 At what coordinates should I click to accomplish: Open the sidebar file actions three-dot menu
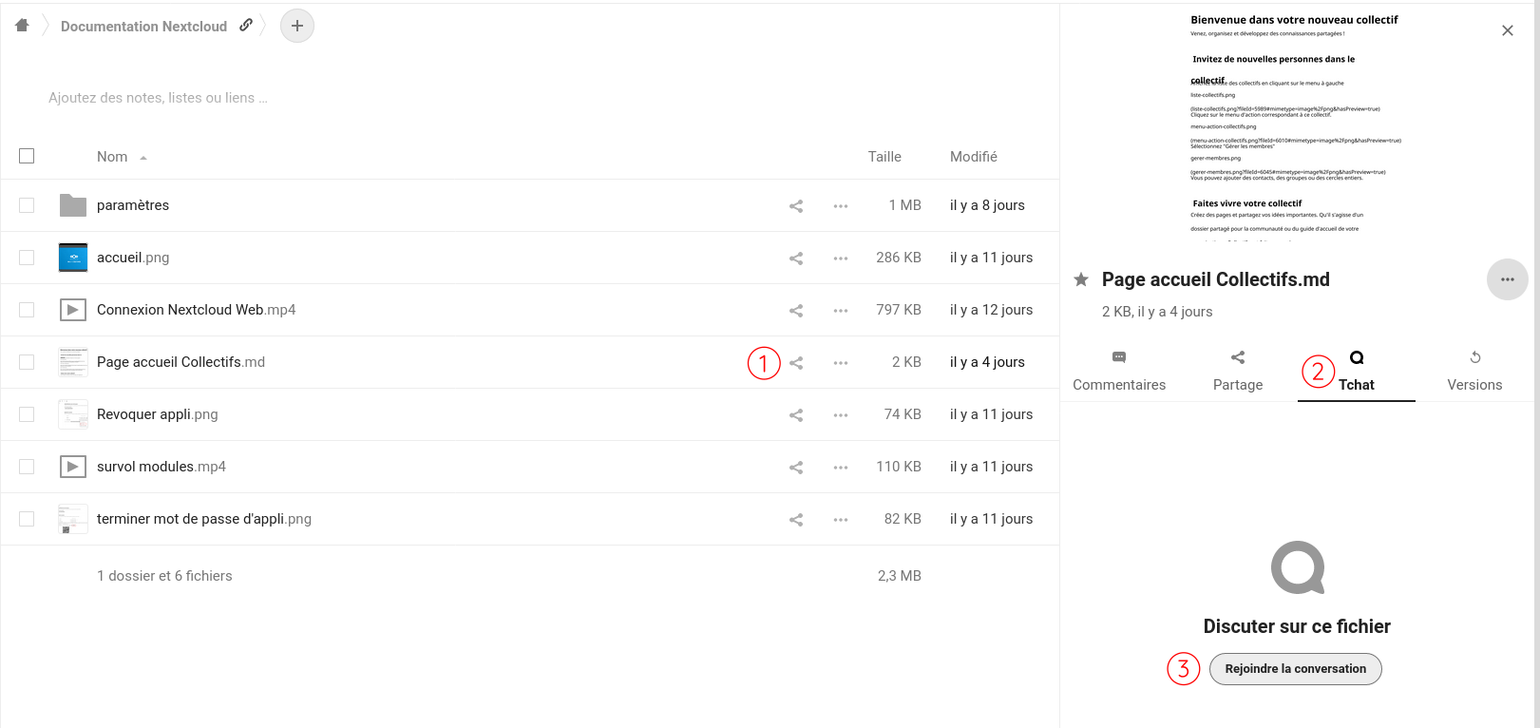click(x=1507, y=279)
